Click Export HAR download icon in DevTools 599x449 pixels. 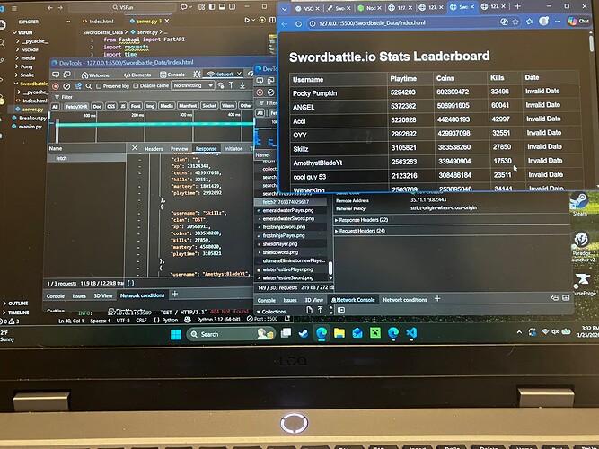click(x=242, y=85)
